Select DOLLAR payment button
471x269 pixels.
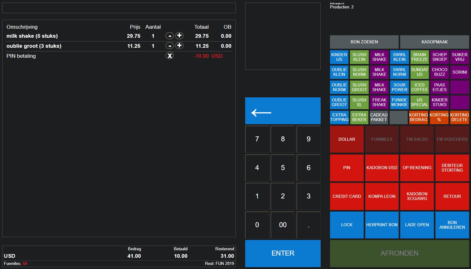[347, 139]
